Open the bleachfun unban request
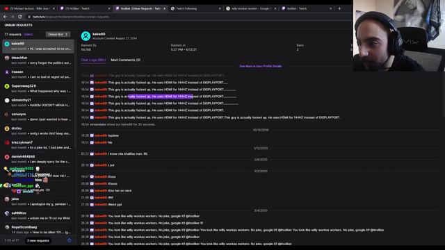Viewport: 445px width, 250px height. tap(38, 60)
